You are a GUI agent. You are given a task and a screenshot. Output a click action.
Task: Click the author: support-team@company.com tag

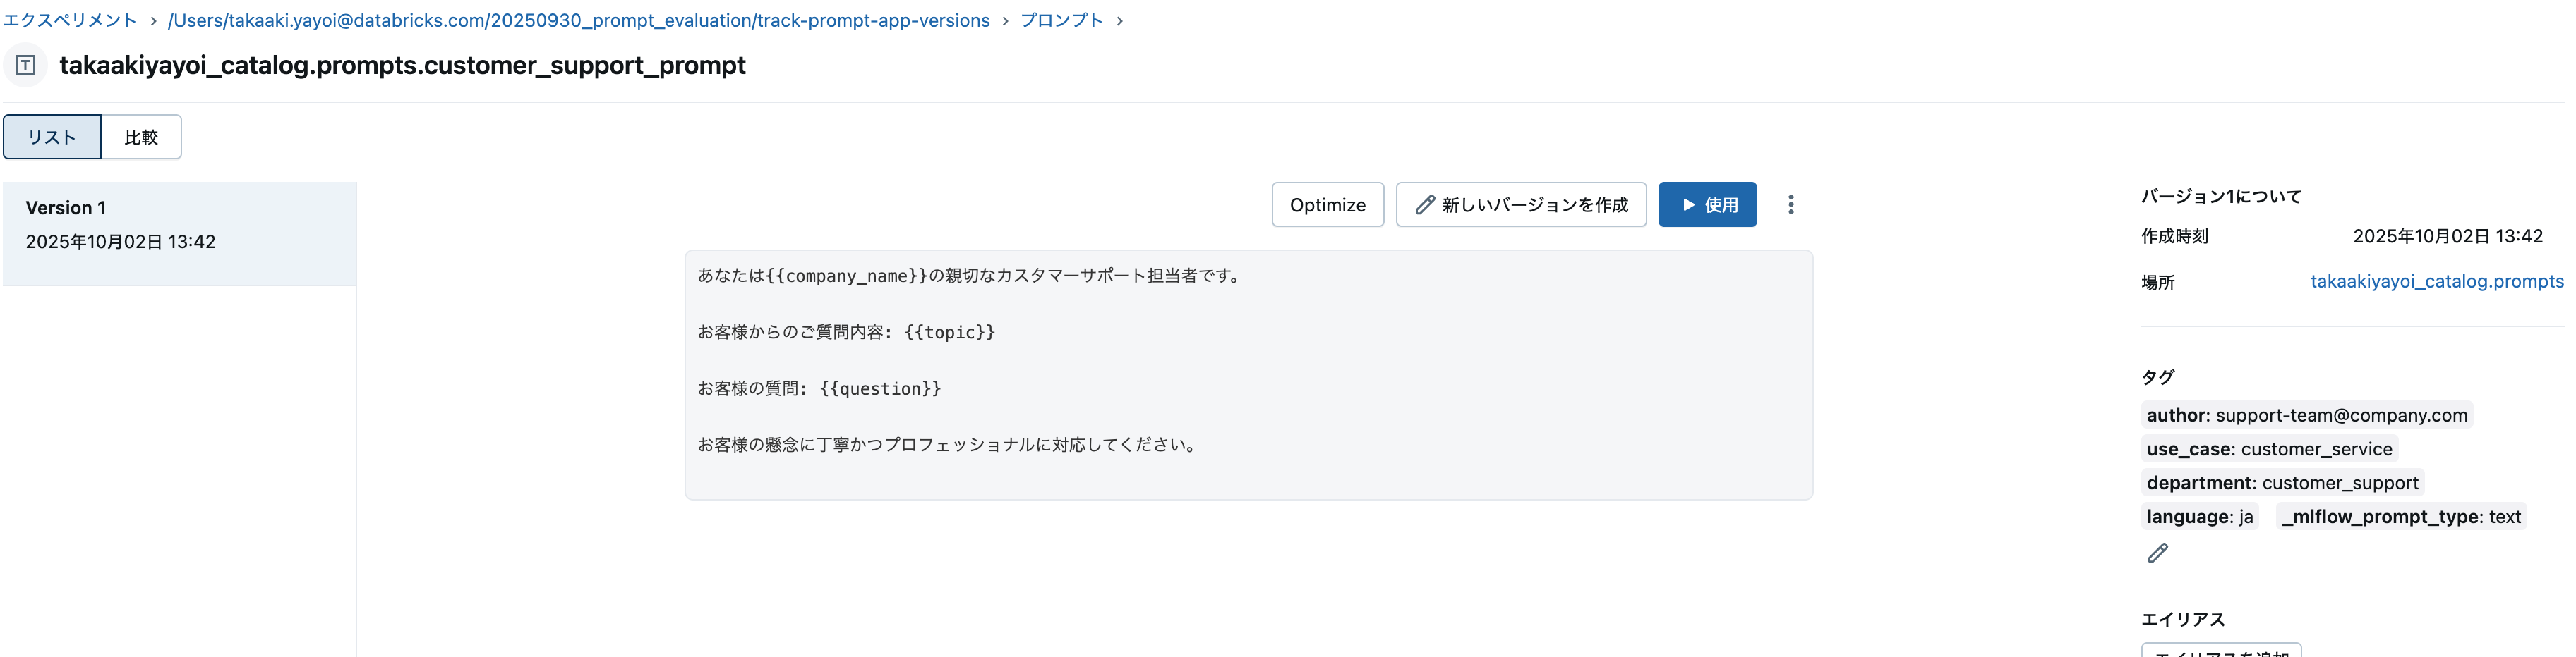click(x=2307, y=415)
